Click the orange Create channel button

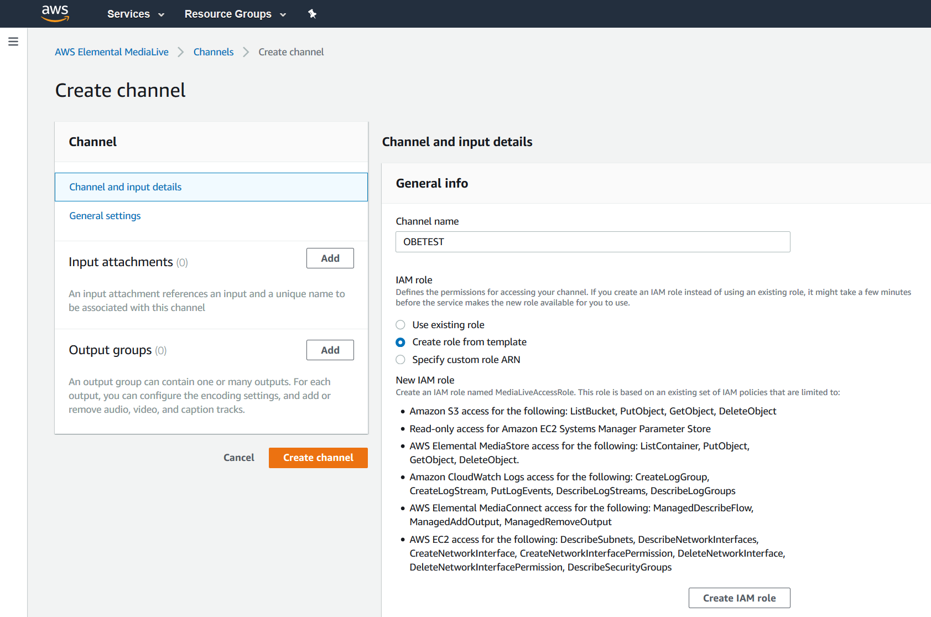click(318, 458)
